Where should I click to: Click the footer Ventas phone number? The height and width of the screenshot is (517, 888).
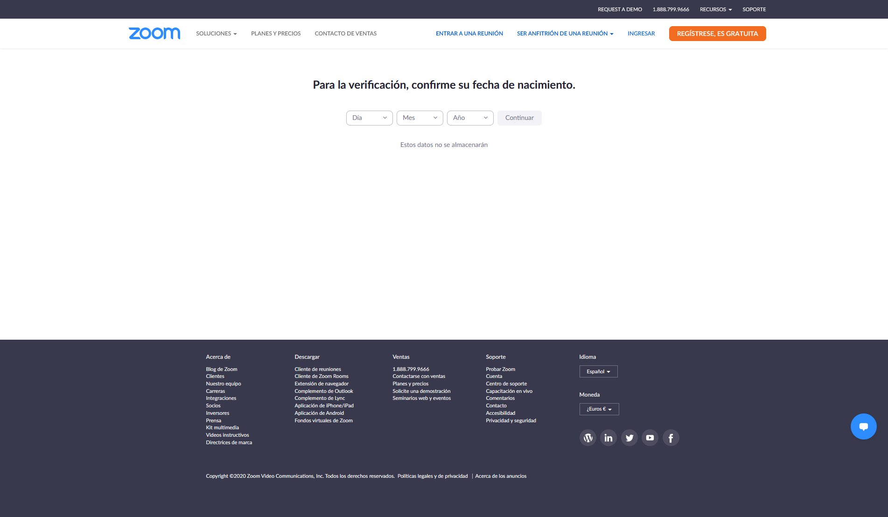point(411,369)
